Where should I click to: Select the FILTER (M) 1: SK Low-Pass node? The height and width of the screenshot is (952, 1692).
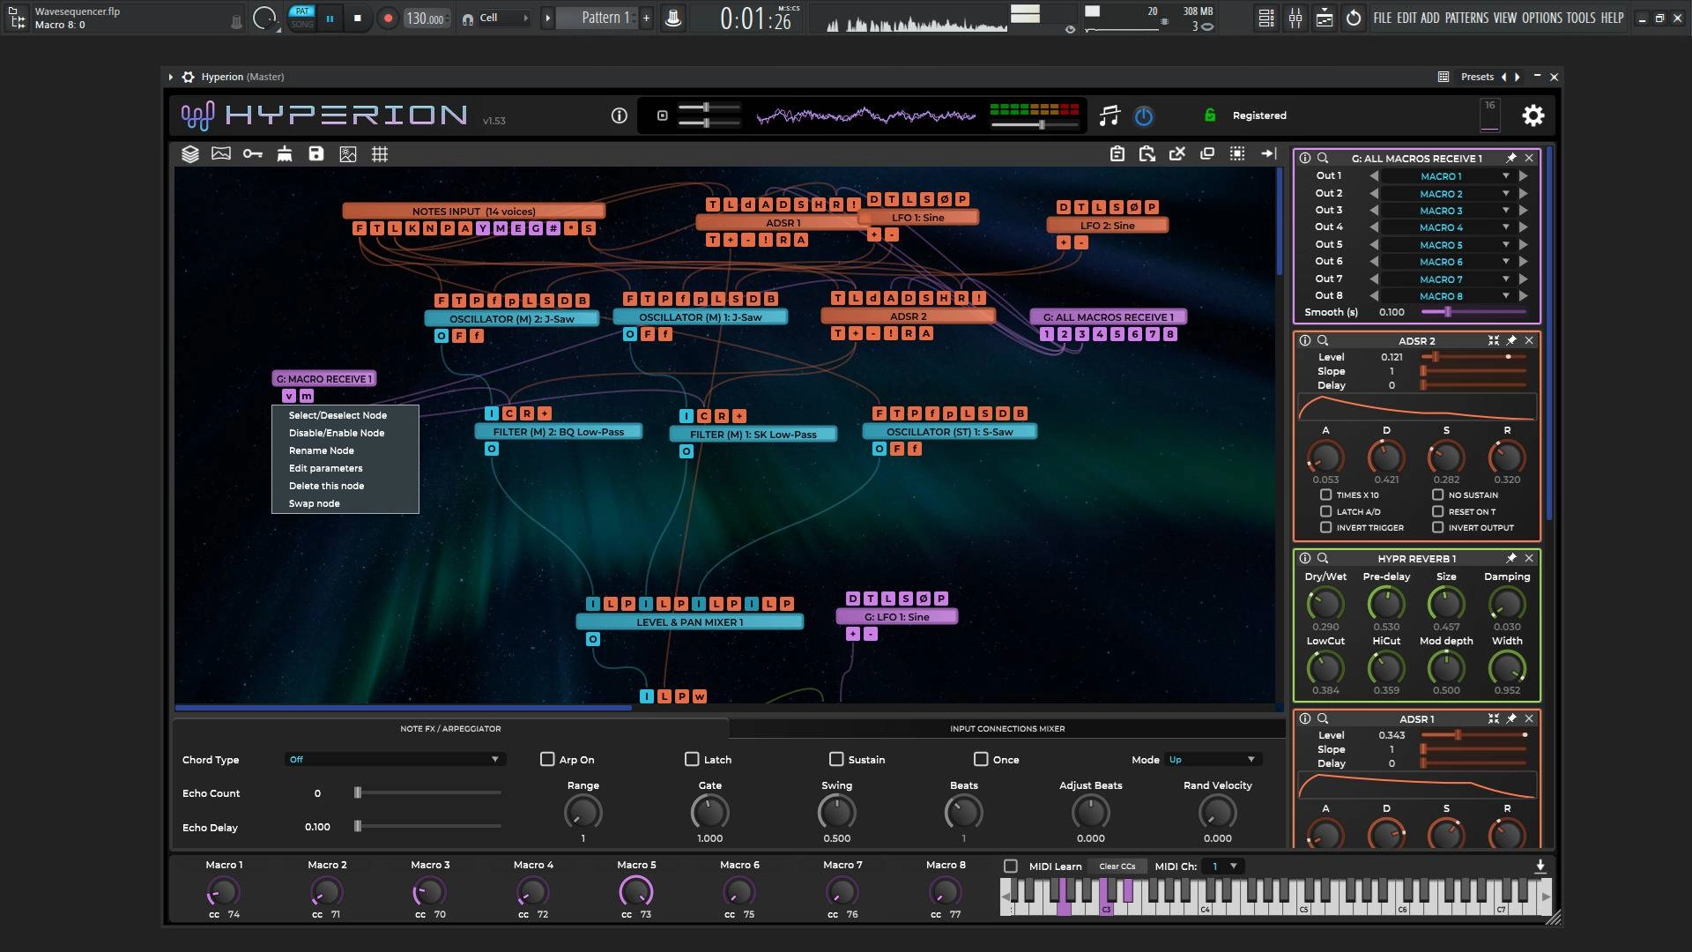click(753, 435)
